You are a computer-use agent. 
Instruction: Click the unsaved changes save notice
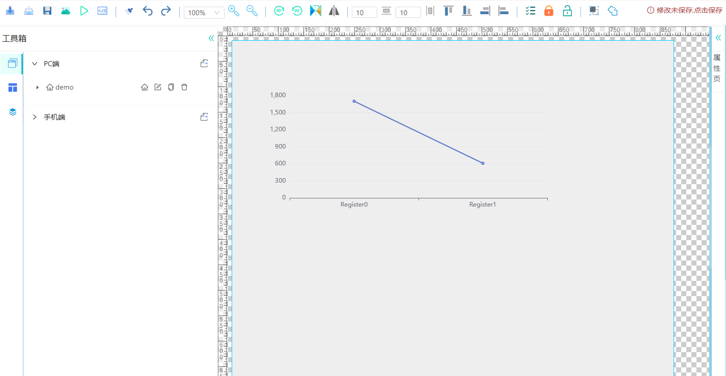(684, 11)
